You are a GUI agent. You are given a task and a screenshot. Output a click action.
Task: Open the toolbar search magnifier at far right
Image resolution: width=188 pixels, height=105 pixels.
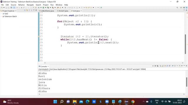[x=177, y=8]
